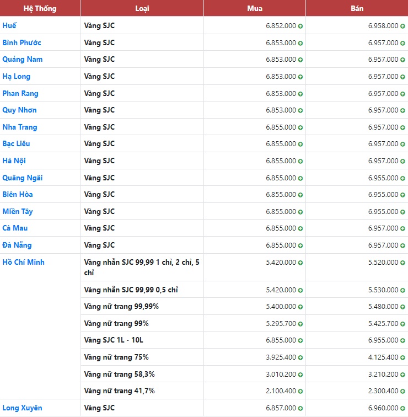This screenshot has width=408, height=417.
Task: Click green icon next to Long Xuyên sell price 6.960.000
Action: tap(402, 408)
